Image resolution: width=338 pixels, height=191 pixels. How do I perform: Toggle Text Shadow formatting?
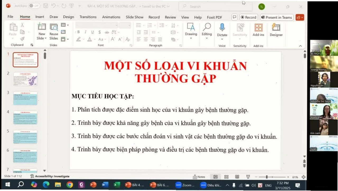100,32
